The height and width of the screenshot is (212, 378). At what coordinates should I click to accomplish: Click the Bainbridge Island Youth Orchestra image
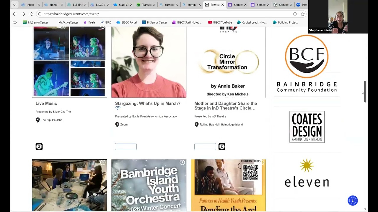(149, 185)
